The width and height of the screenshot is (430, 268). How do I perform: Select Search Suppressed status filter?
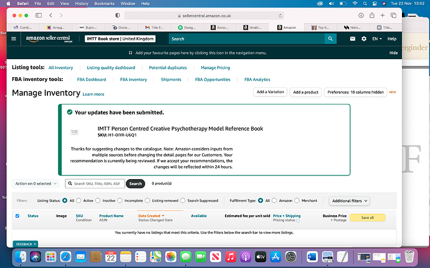click(183, 201)
